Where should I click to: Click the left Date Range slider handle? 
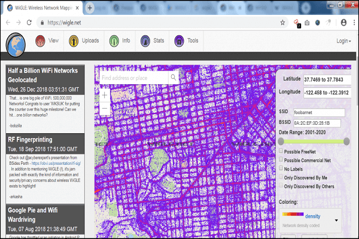pyautogui.click(x=281, y=141)
